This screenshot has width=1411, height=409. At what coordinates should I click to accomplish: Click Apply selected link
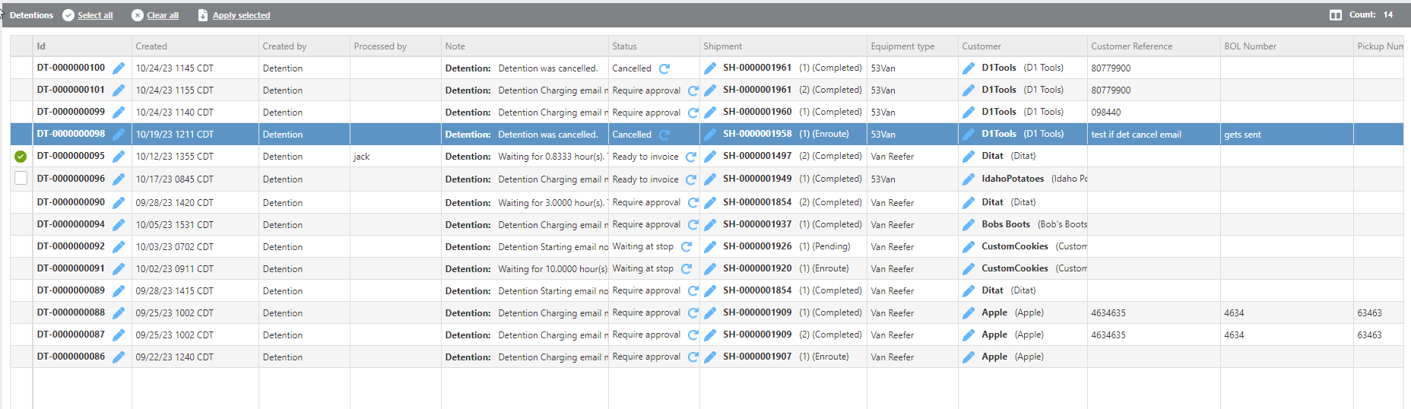tap(241, 15)
